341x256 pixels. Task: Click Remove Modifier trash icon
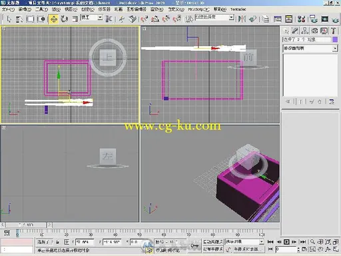point(320,101)
